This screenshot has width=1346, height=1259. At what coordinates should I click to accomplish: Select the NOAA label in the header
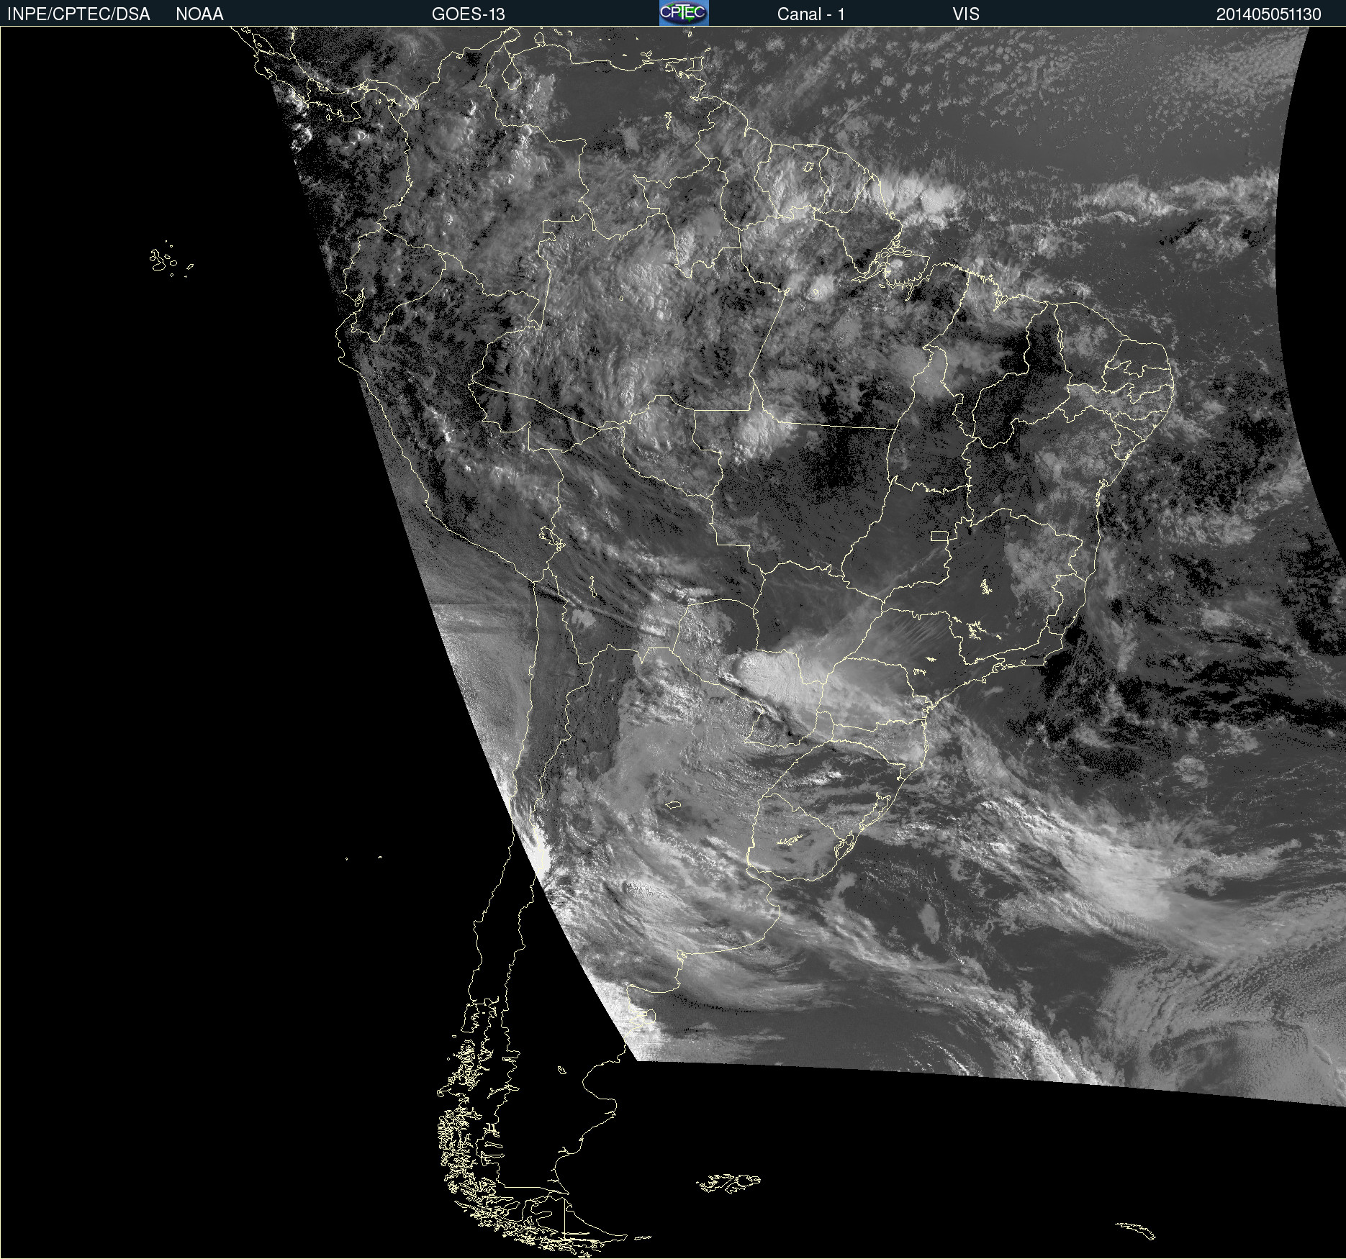coord(199,14)
